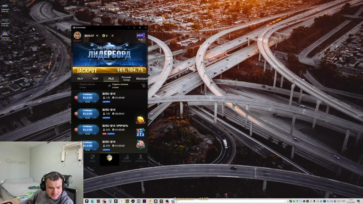Go to the Карьера chart section
The height and width of the screenshot is (204, 363).
[126, 158]
